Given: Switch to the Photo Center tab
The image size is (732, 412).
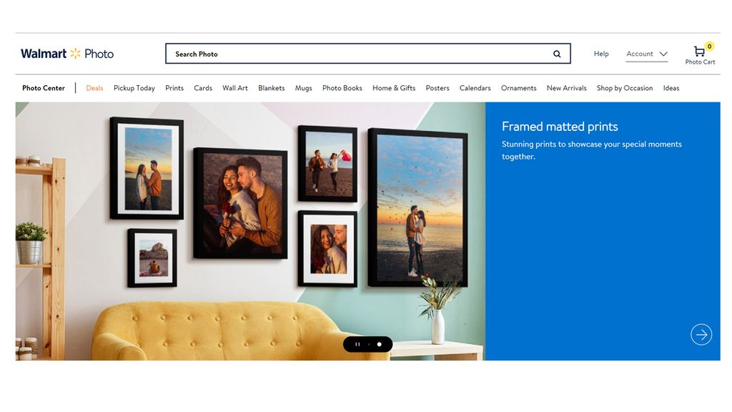Looking at the screenshot, I should (x=43, y=88).
